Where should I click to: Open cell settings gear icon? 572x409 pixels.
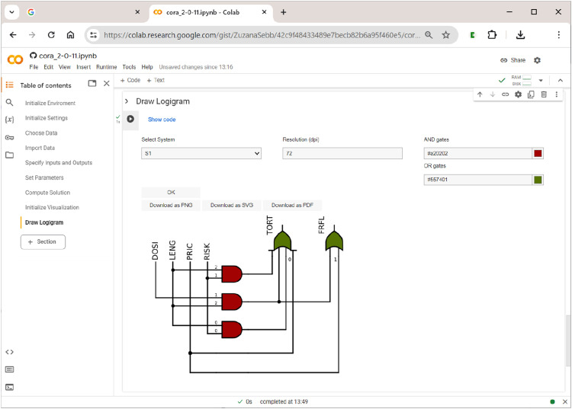coord(518,94)
